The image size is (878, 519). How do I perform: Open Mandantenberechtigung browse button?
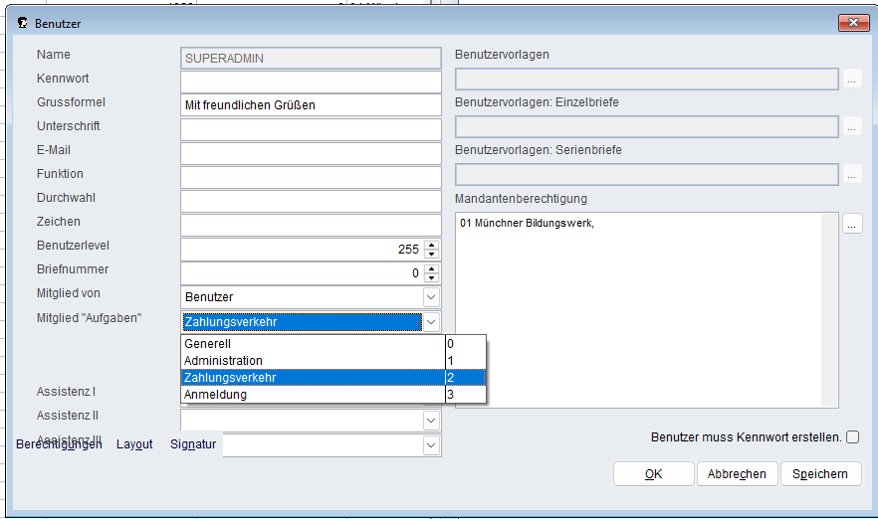(x=852, y=225)
